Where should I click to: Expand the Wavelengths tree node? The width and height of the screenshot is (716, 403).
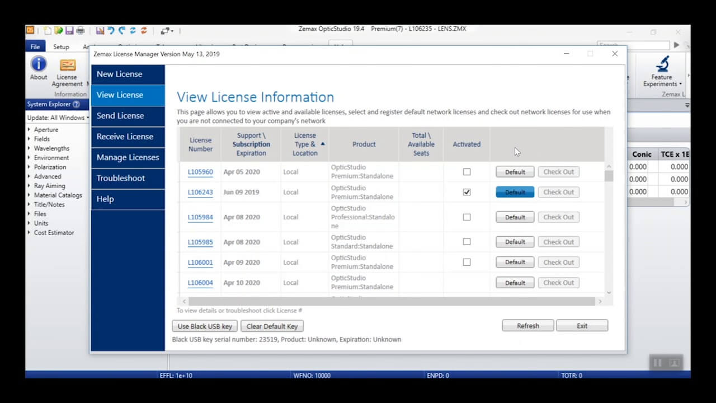[x=29, y=148]
